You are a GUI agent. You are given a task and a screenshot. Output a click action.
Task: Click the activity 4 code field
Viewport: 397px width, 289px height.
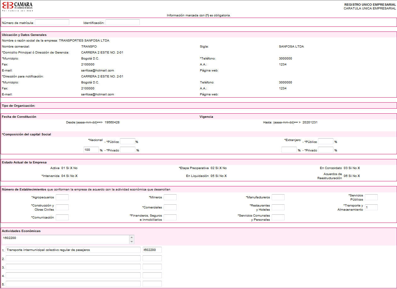tap(152, 275)
